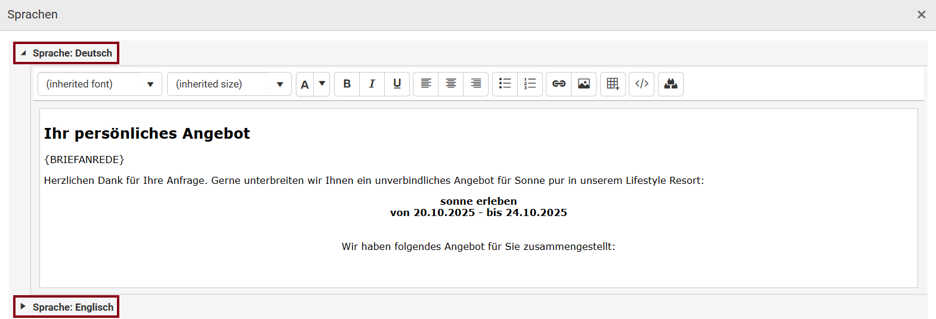
Task: Click the {BRIEFANREDE} placeholder text
Action: point(84,159)
